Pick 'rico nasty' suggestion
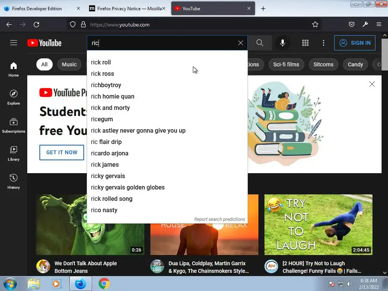Image resolution: width=388 pixels, height=291 pixels. coord(167,210)
